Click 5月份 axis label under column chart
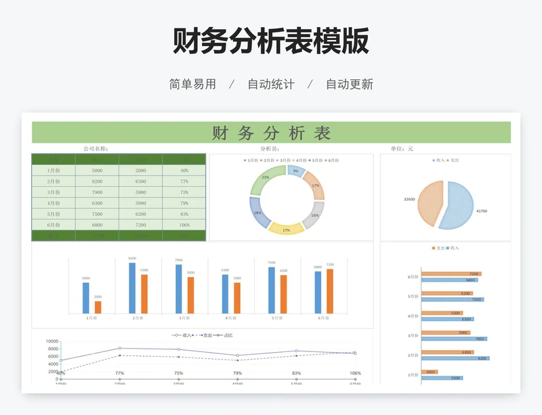 coord(277,318)
